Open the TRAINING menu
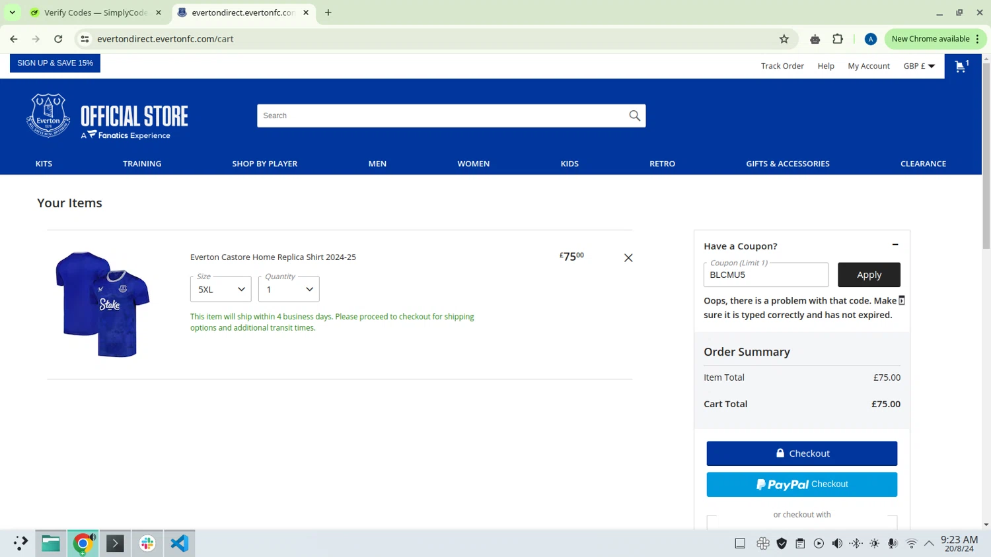The height and width of the screenshot is (557, 991). click(x=142, y=164)
